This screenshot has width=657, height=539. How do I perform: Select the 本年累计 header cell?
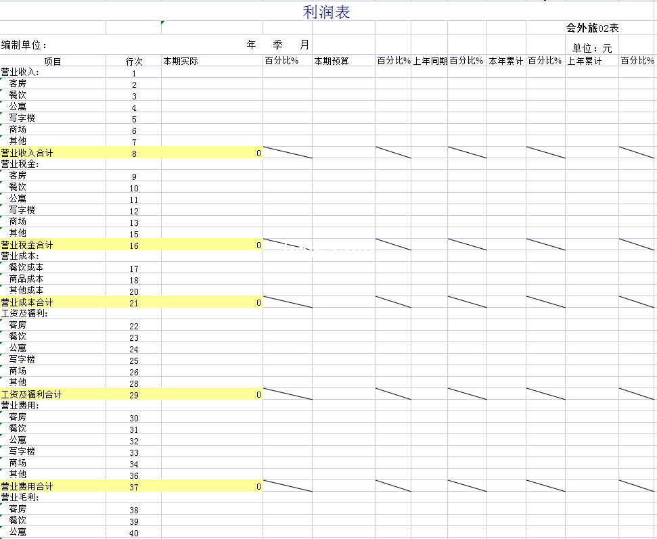506,62
